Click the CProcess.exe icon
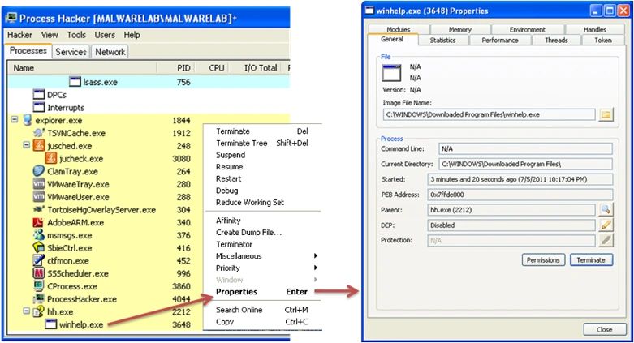Viewport: 634px width, 343px height. (x=39, y=286)
